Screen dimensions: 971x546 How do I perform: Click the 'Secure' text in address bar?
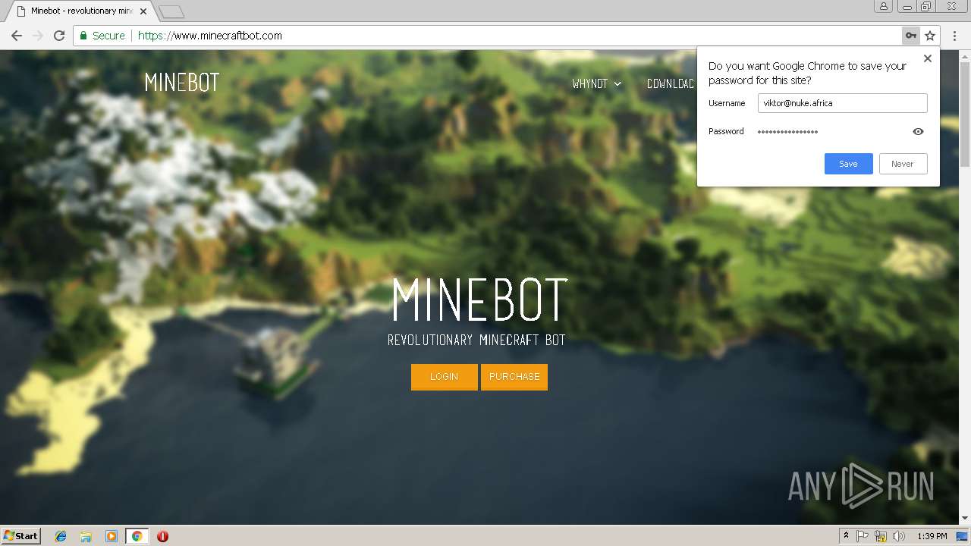click(x=108, y=36)
